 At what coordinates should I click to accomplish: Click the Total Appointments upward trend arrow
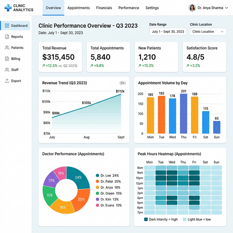pyautogui.click(x=92, y=66)
